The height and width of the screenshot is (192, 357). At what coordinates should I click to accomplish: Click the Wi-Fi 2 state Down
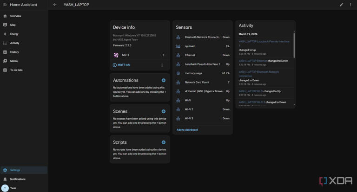(226, 109)
